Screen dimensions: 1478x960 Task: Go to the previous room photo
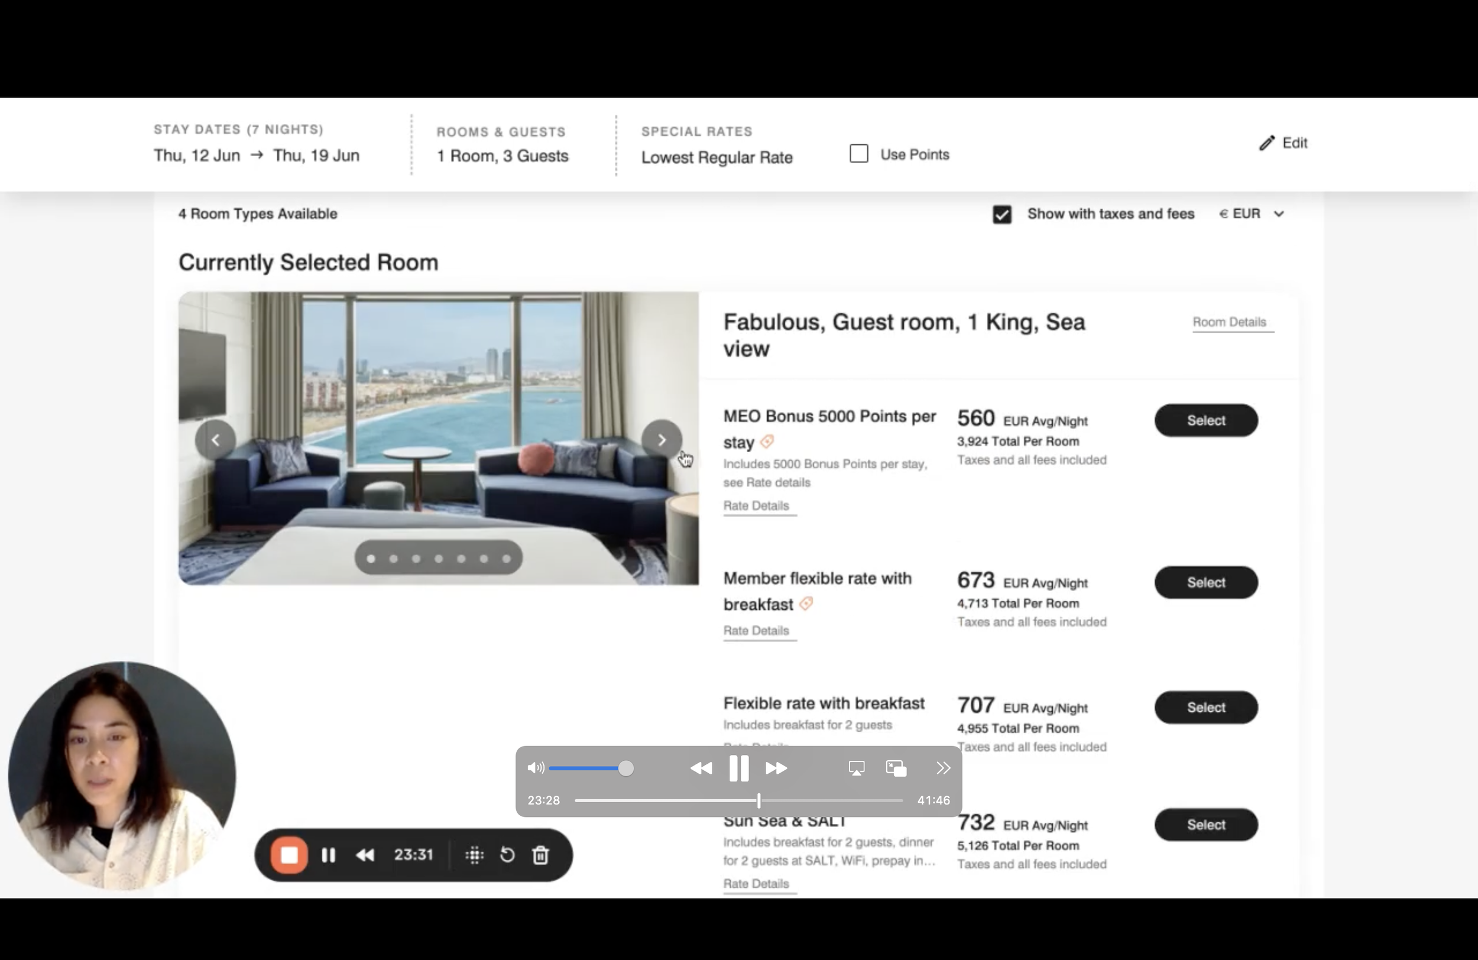215,440
